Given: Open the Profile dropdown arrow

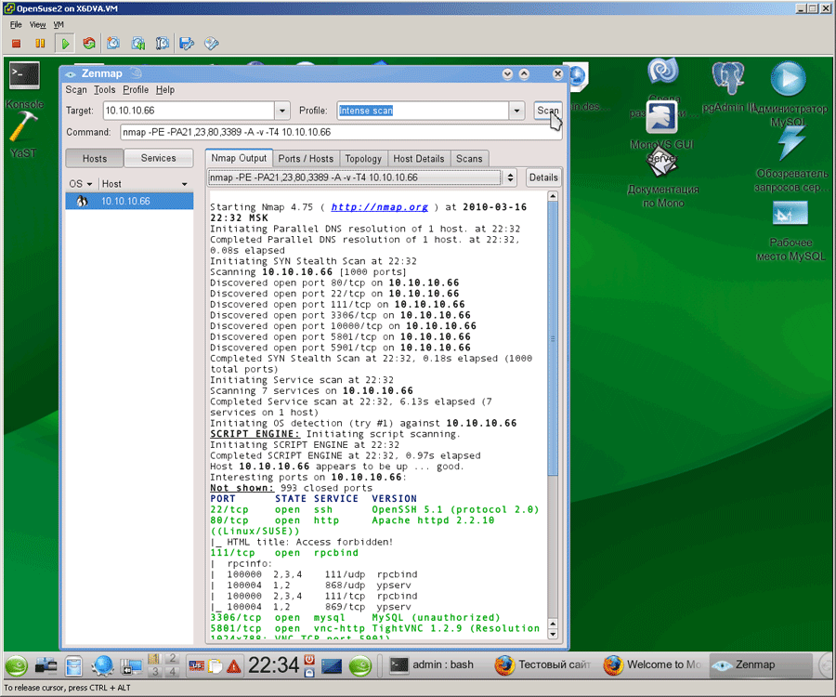Looking at the screenshot, I should coord(517,111).
